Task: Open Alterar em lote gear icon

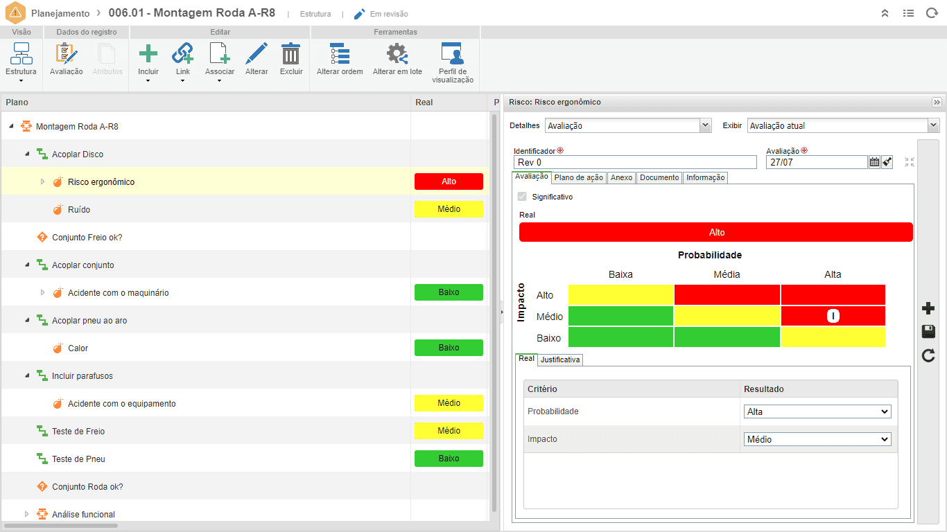Action: (397, 54)
